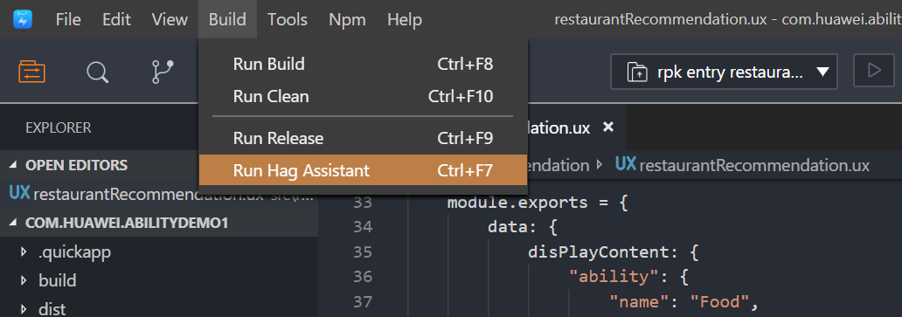Click line number 36 in the gutter
Viewport: 902px width, 317px height.
click(363, 277)
